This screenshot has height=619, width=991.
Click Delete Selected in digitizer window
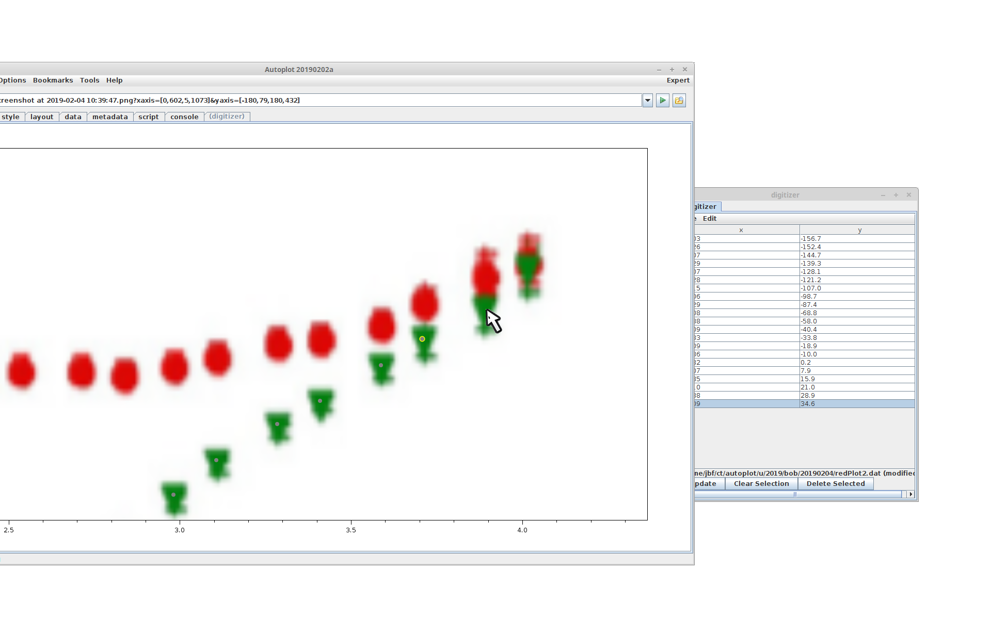point(836,484)
